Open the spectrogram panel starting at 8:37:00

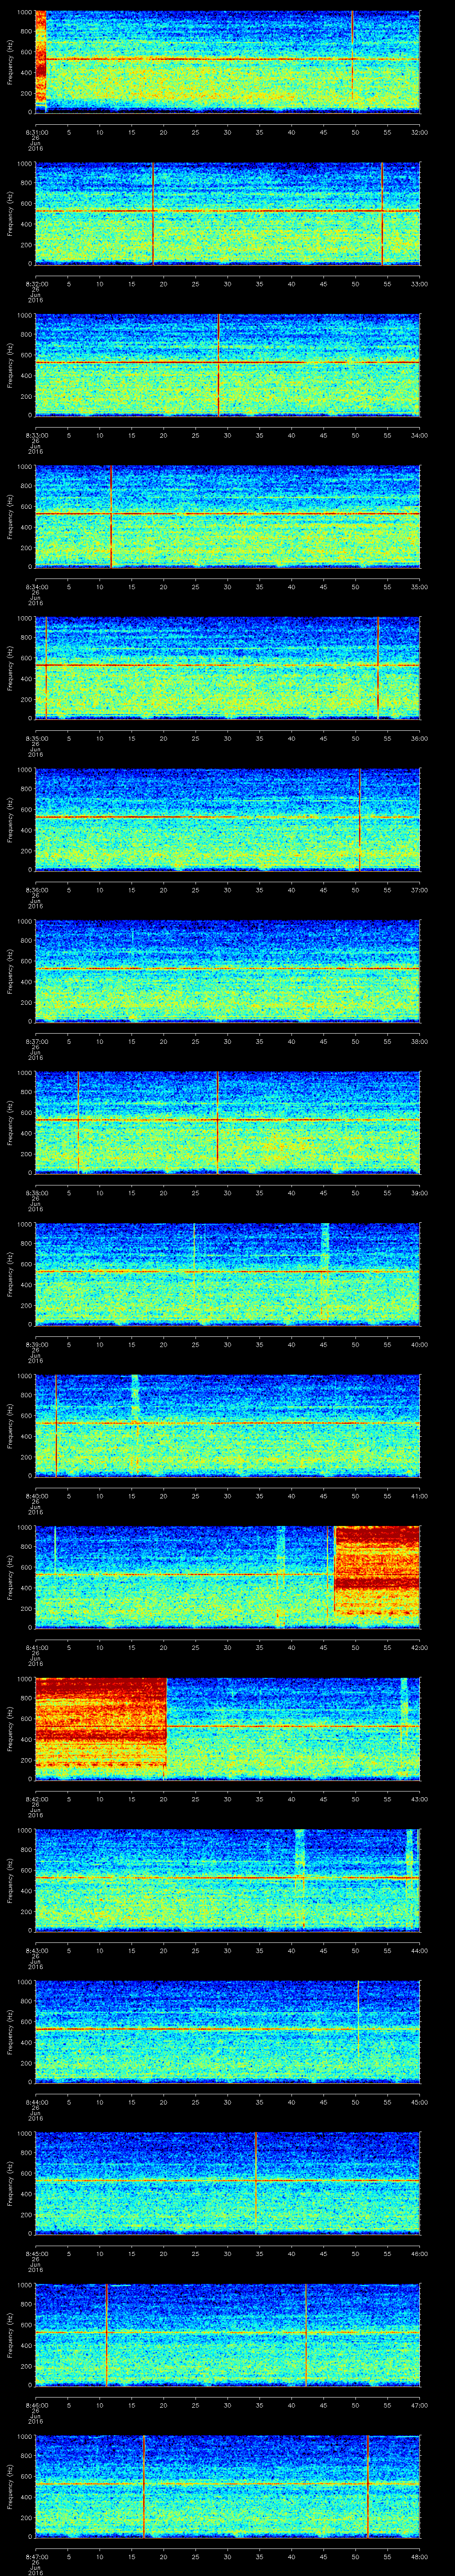tap(227, 971)
